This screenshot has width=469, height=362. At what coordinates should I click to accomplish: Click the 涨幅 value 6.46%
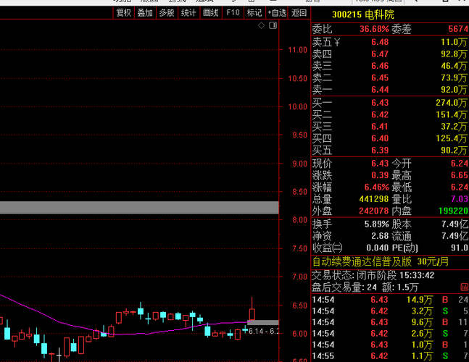click(x=376, y=188)
